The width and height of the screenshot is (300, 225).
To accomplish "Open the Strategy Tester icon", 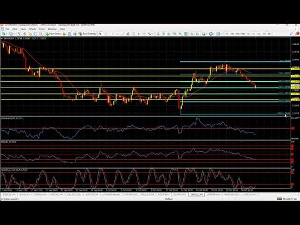I will coord(41,34).
